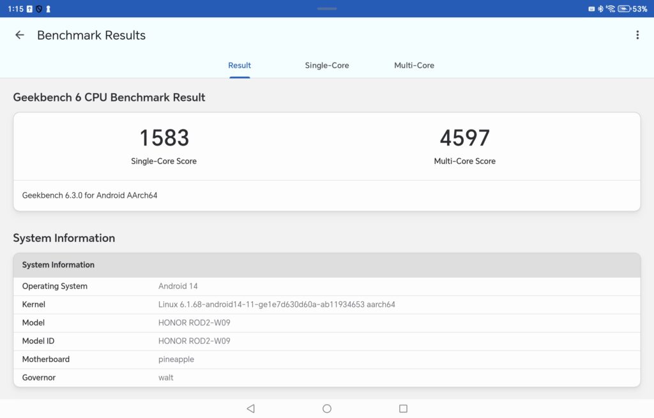Tap the multi-core score 4597

tap(464, 138)
